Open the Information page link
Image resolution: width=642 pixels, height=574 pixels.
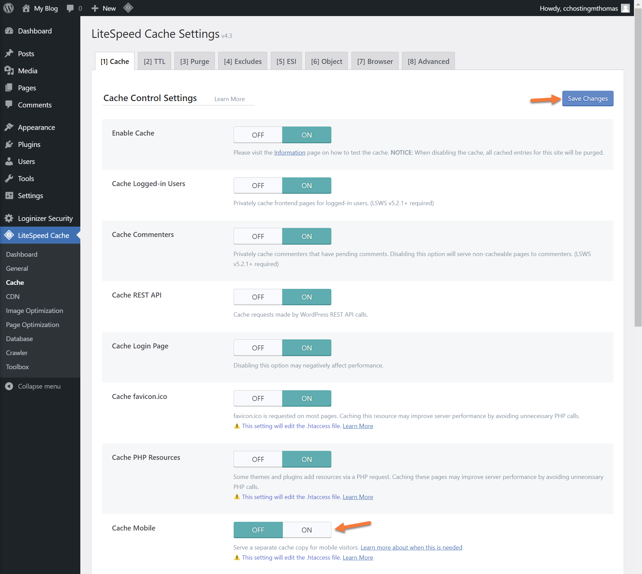tap(290, 152)
